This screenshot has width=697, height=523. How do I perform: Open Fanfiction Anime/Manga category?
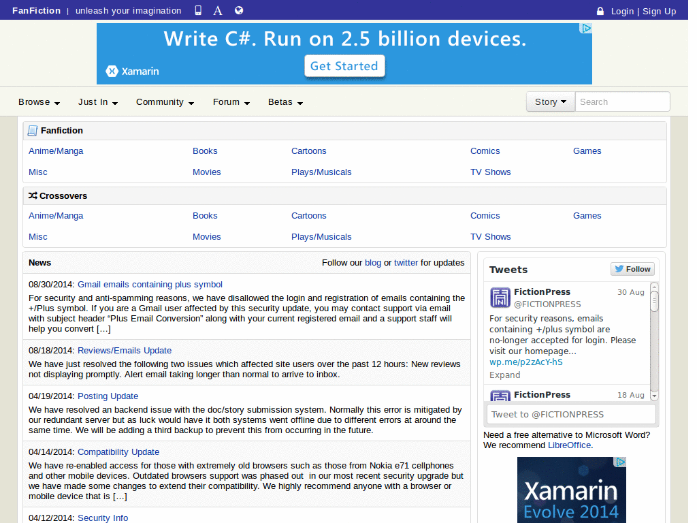(x=56, y=150)
